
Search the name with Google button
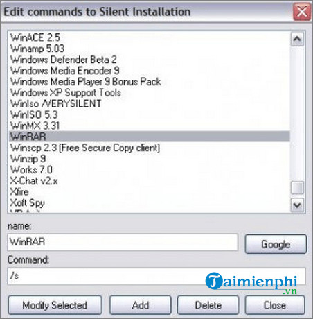[276, 244]
